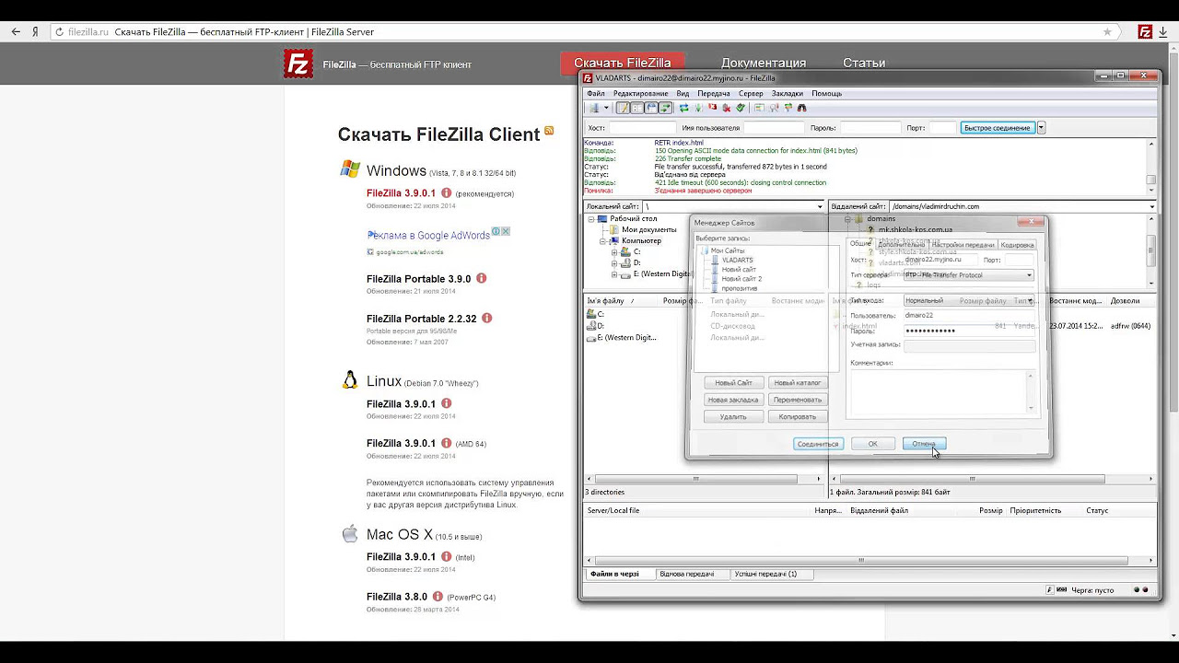Open the remote site path dropdown
Screen dimensions: 1179x663
(x=1151, y=206)
